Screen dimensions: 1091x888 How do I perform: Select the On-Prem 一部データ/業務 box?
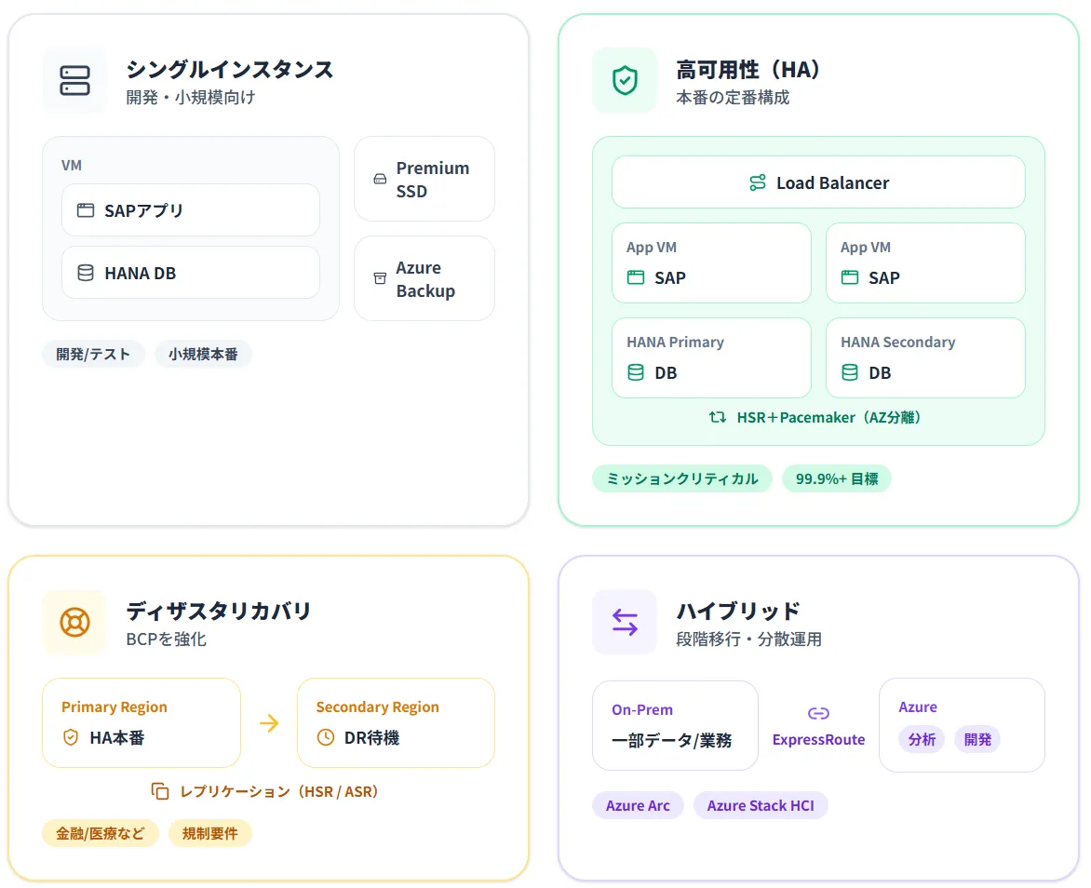coord(675,725)
